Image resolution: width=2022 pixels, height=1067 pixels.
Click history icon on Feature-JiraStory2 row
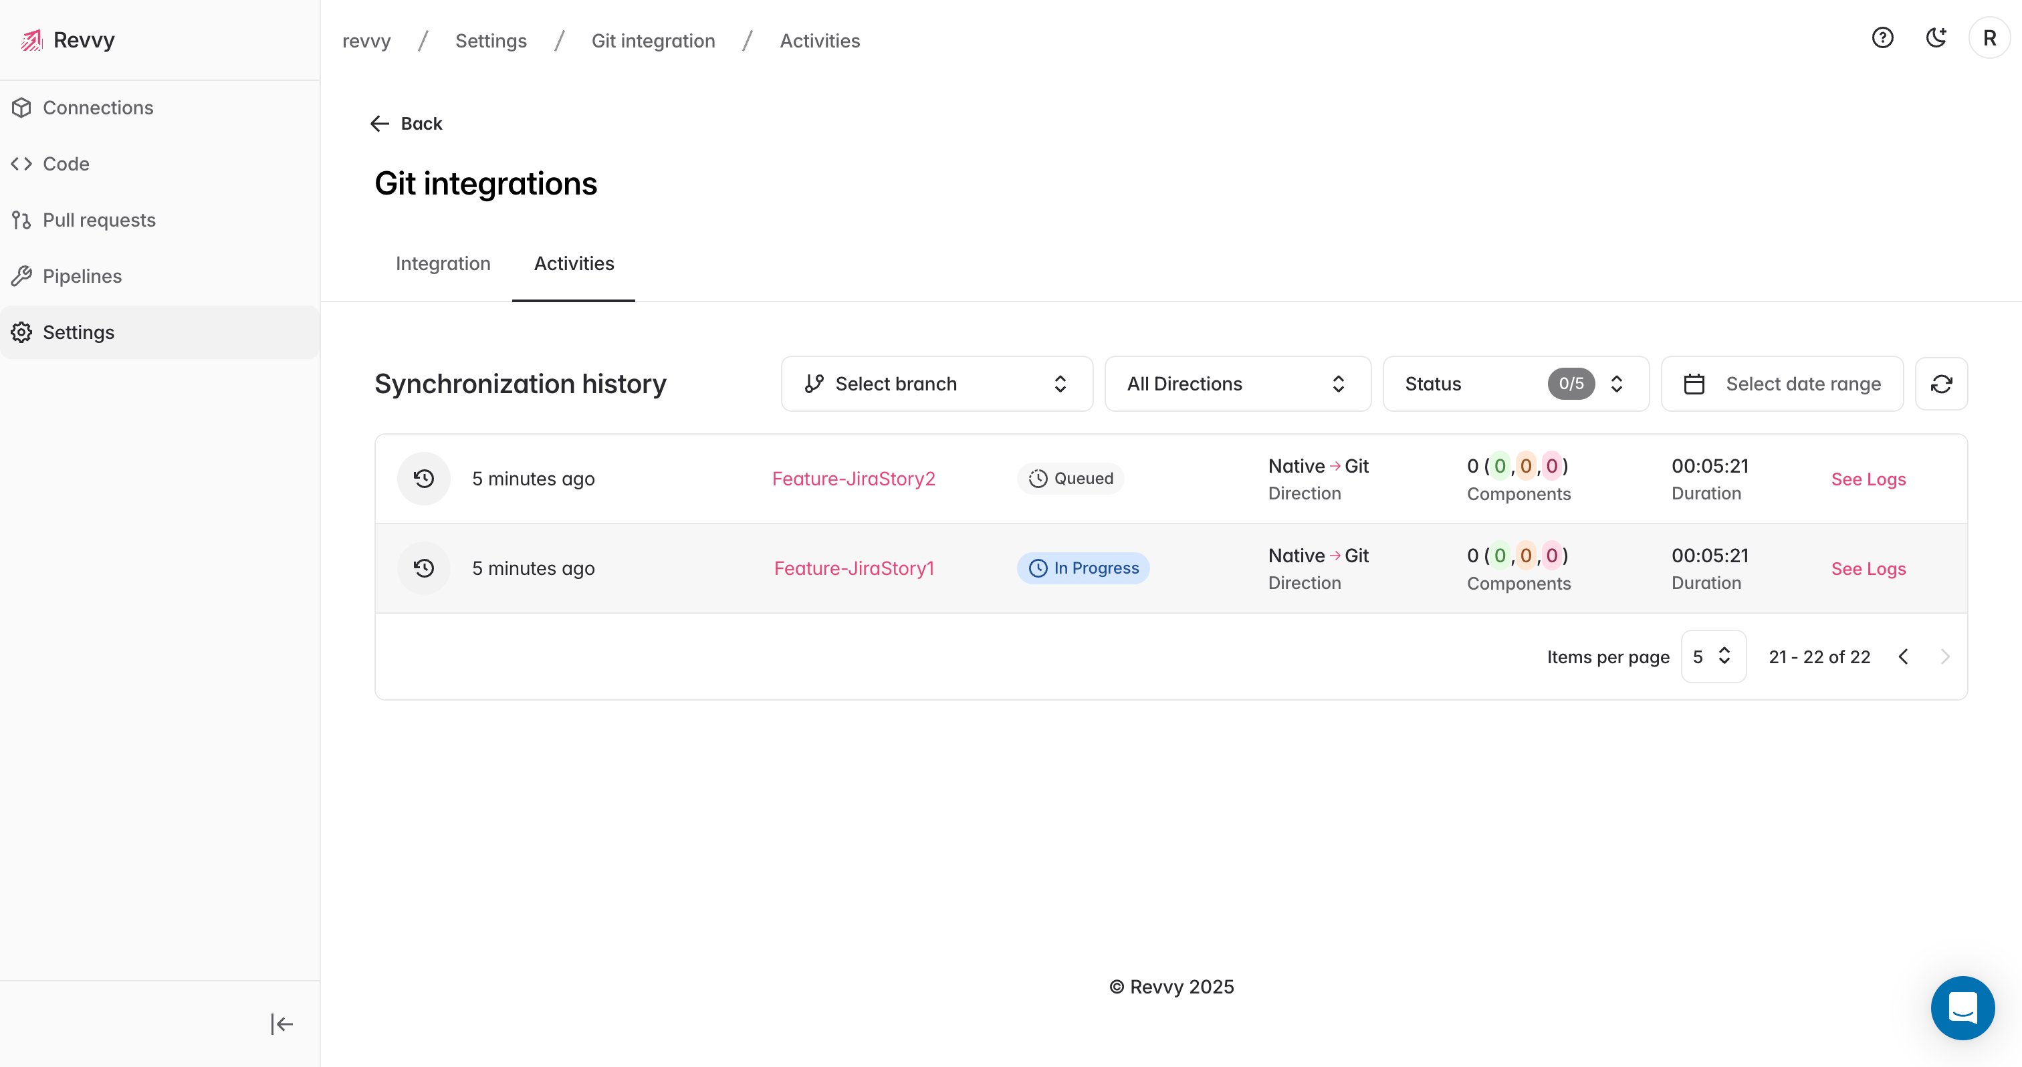click(424, 479)
